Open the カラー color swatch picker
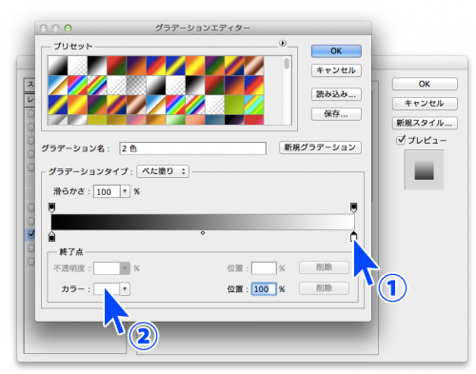This screenshot has height=374, width=476. tap(107, 289)
